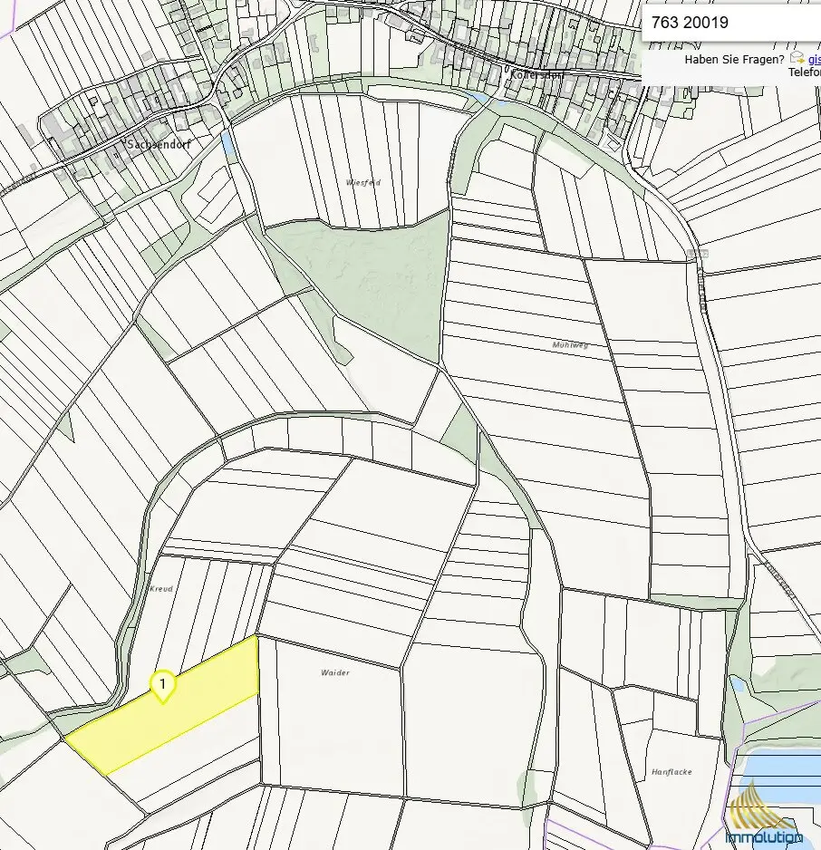Open the blue "gis" link
The image size is (821, 850).
pyautogui.click(x=814, y=60)
